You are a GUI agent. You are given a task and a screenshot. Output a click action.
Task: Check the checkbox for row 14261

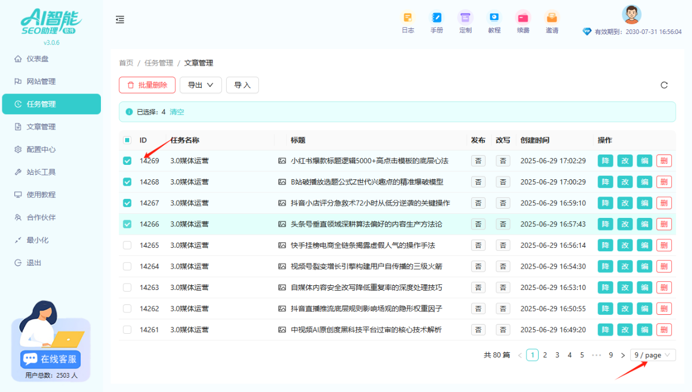tap(127, 330)
